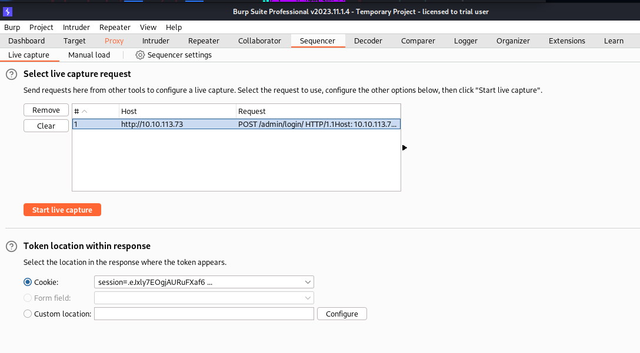
Task: Select the Manual load sub-tab
Action: point(89,55)
